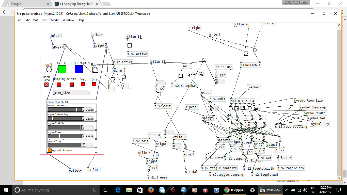Click the Left bang button

[49, 70]
